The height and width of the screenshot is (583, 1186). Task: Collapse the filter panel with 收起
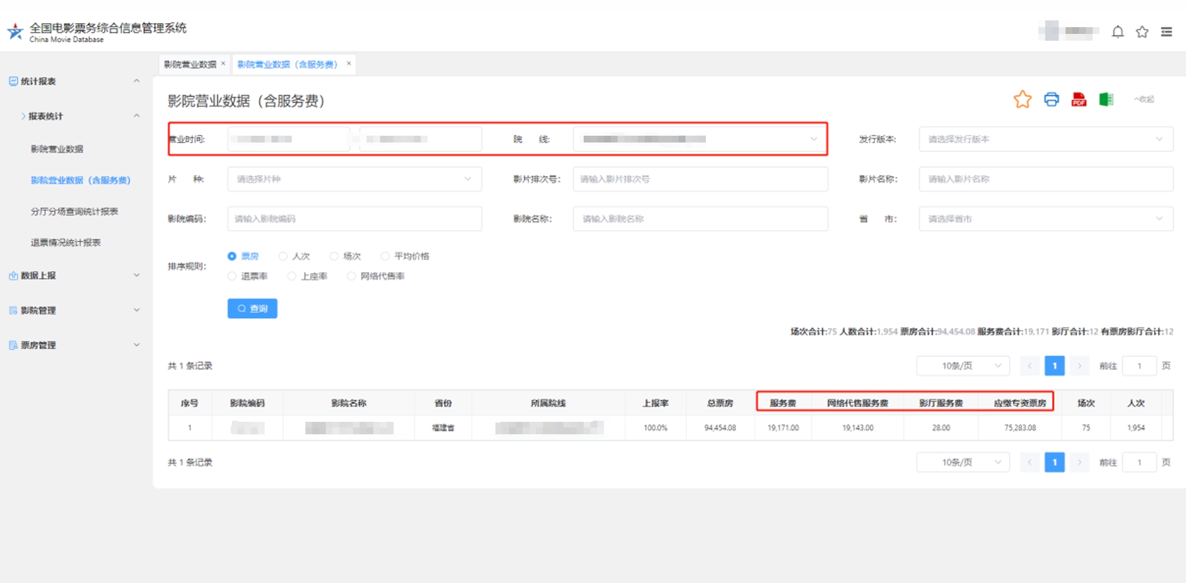click(1144, 100)
